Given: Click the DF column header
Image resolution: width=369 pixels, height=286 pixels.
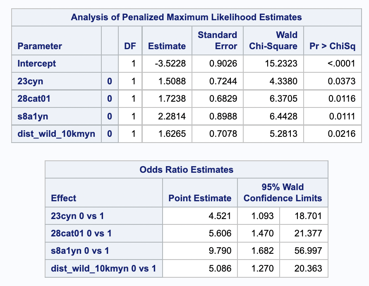Looking at the screenshot, I should click(x=130, y=46).
